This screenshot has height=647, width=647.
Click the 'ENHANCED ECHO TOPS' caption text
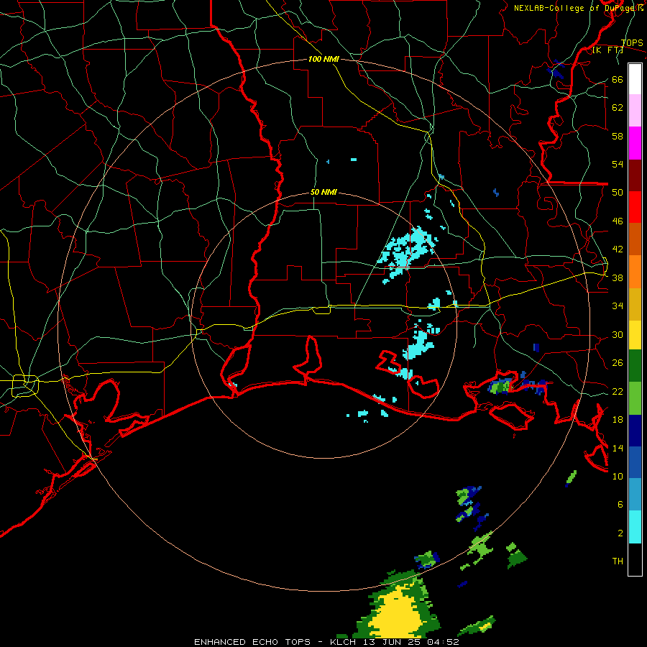tap(252, 642)
